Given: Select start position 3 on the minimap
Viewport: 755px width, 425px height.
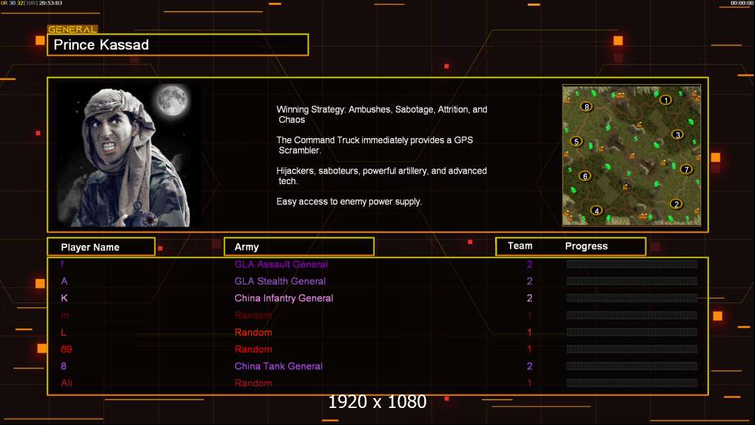Looking at the screenshot, I should [678, 135].
